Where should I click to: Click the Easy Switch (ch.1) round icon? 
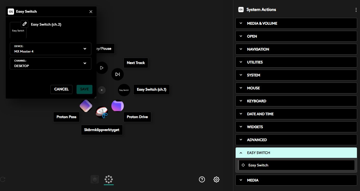(124, 90)
